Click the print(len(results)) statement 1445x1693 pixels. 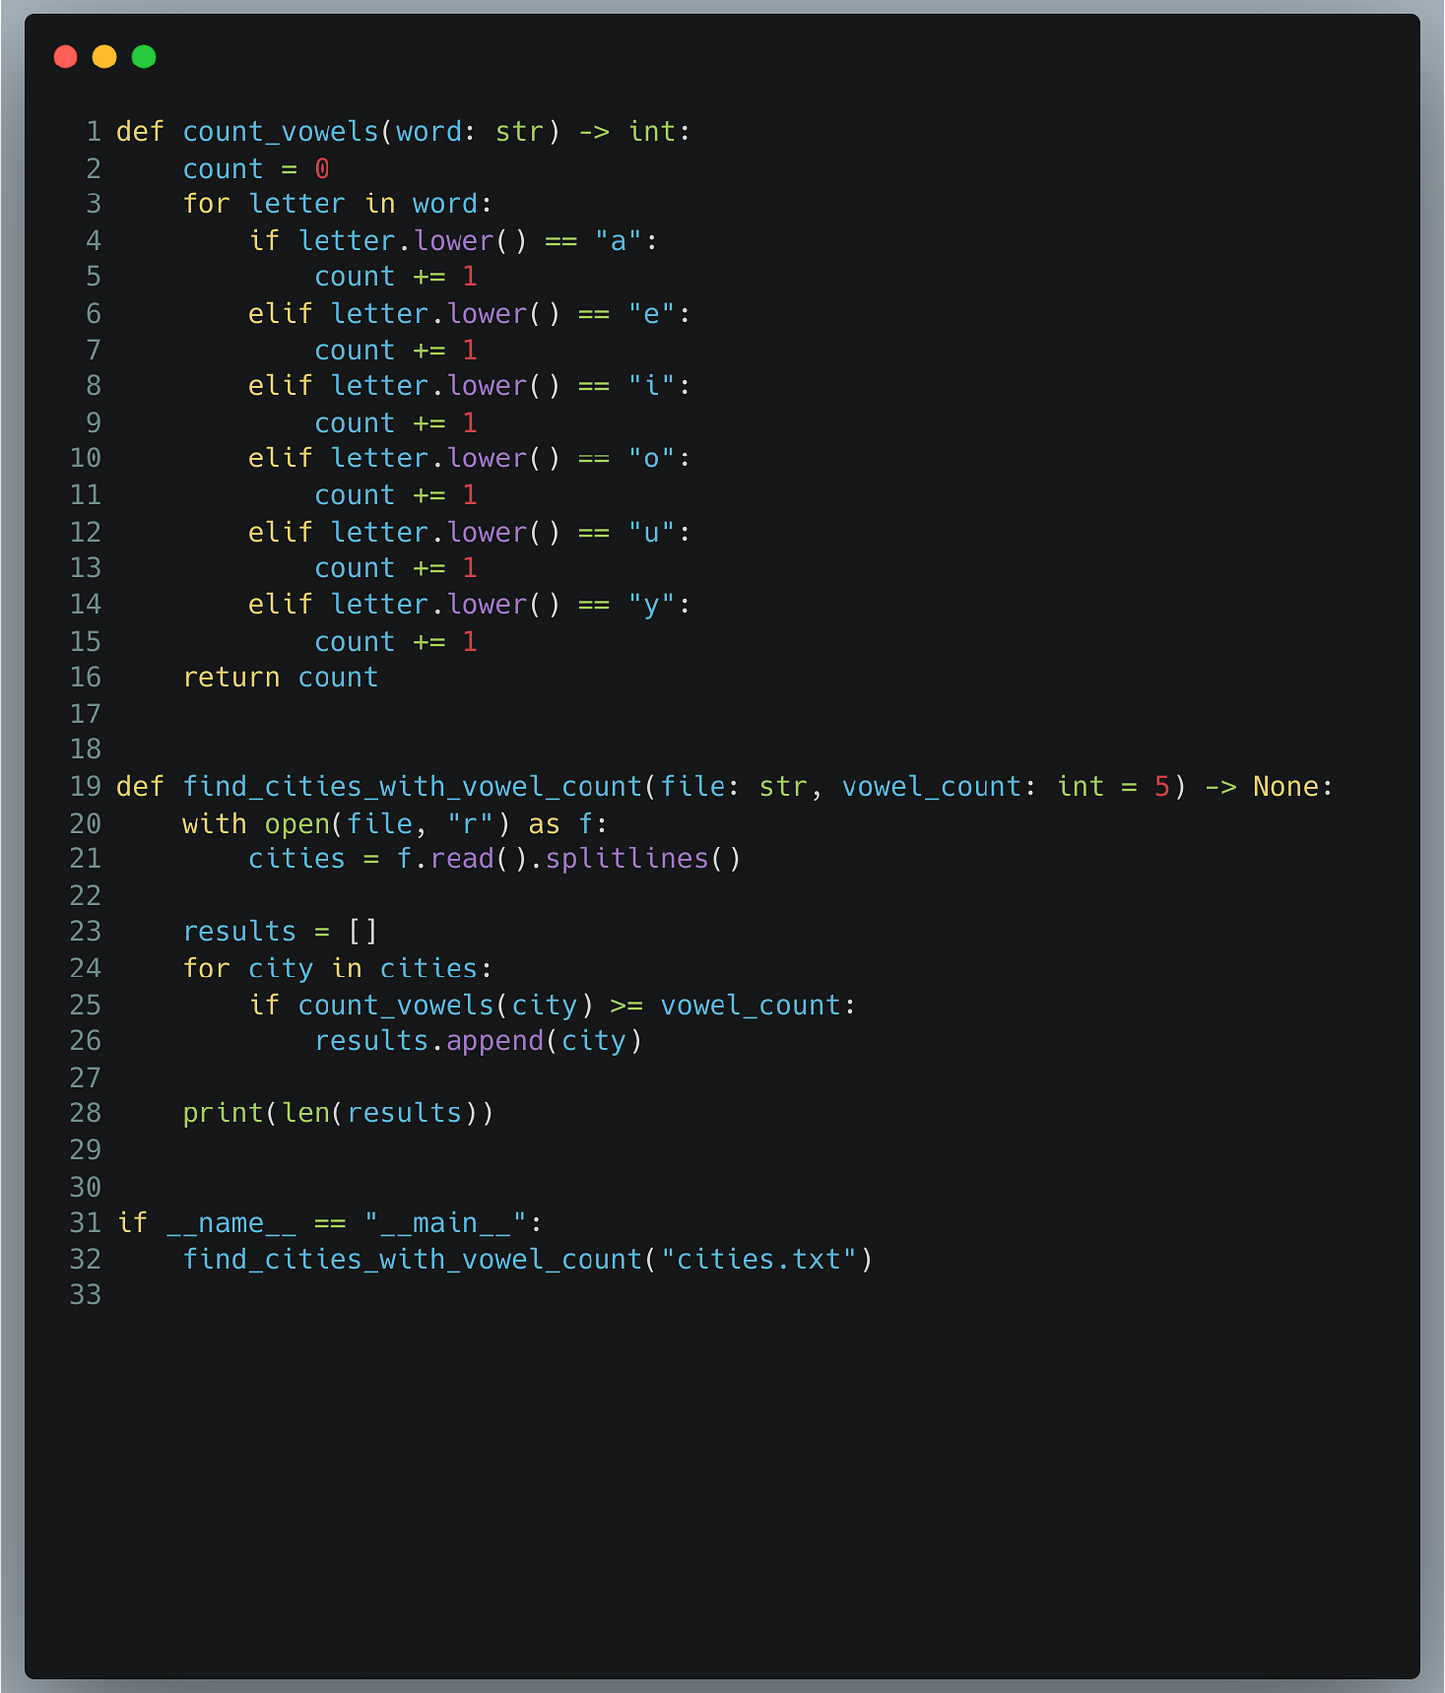337,1112
